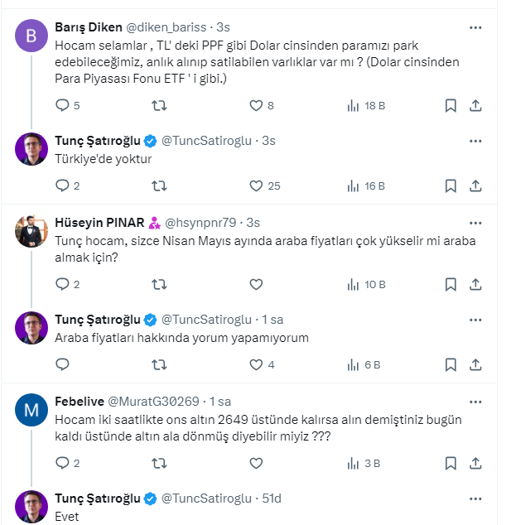Share Febelive's gold question tweet
This screenshot has height=525, width=506.
pos(475,463)
